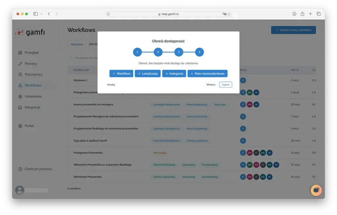Click the Safari share icon
Viewport: 337px width, 215px height.
coord(302,14)
